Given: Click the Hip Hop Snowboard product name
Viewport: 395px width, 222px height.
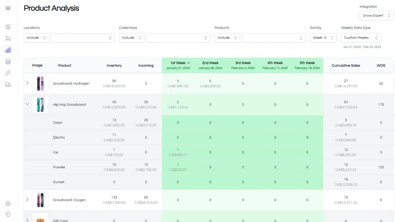Looking at the screenshot, I should [x=69, y=105].
